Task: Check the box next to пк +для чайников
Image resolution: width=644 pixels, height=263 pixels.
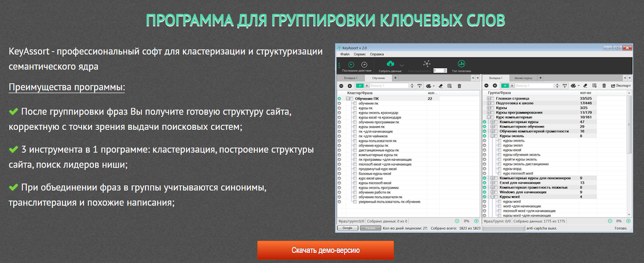Action: click(355, 136)
